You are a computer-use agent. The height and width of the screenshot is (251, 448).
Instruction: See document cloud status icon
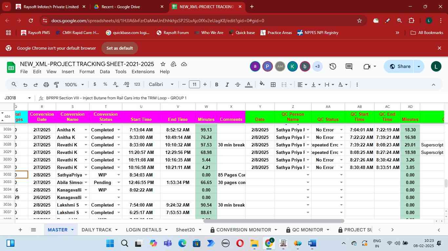pos(184,64)
